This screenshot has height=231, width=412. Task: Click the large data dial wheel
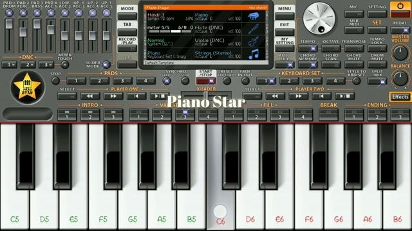319,19
